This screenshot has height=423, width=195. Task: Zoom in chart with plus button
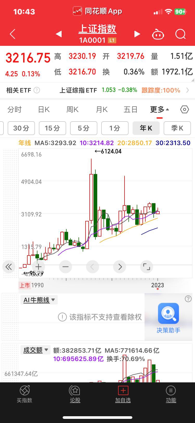pyautogui.click(x=38, y=267)
